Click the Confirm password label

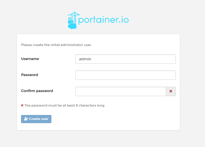37,91
